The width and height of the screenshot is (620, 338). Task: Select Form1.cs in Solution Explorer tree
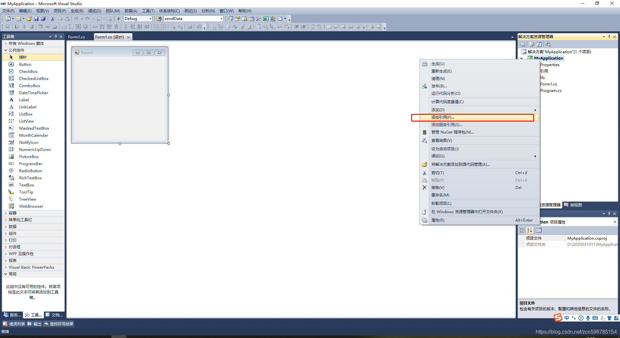[548, 84]
